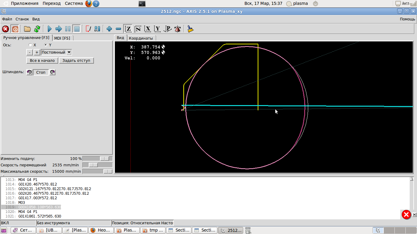Reload the current file
Image resolution: width=417 pixels, height=234 pixels.
(x=37, y=29)
